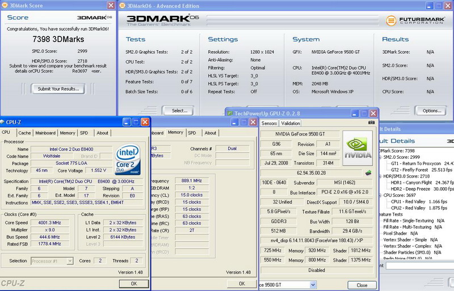This screenshot has width=454, height=291.
Task: Click the Rated FSB value 1778.4 MHz
Action: [49, 244]
